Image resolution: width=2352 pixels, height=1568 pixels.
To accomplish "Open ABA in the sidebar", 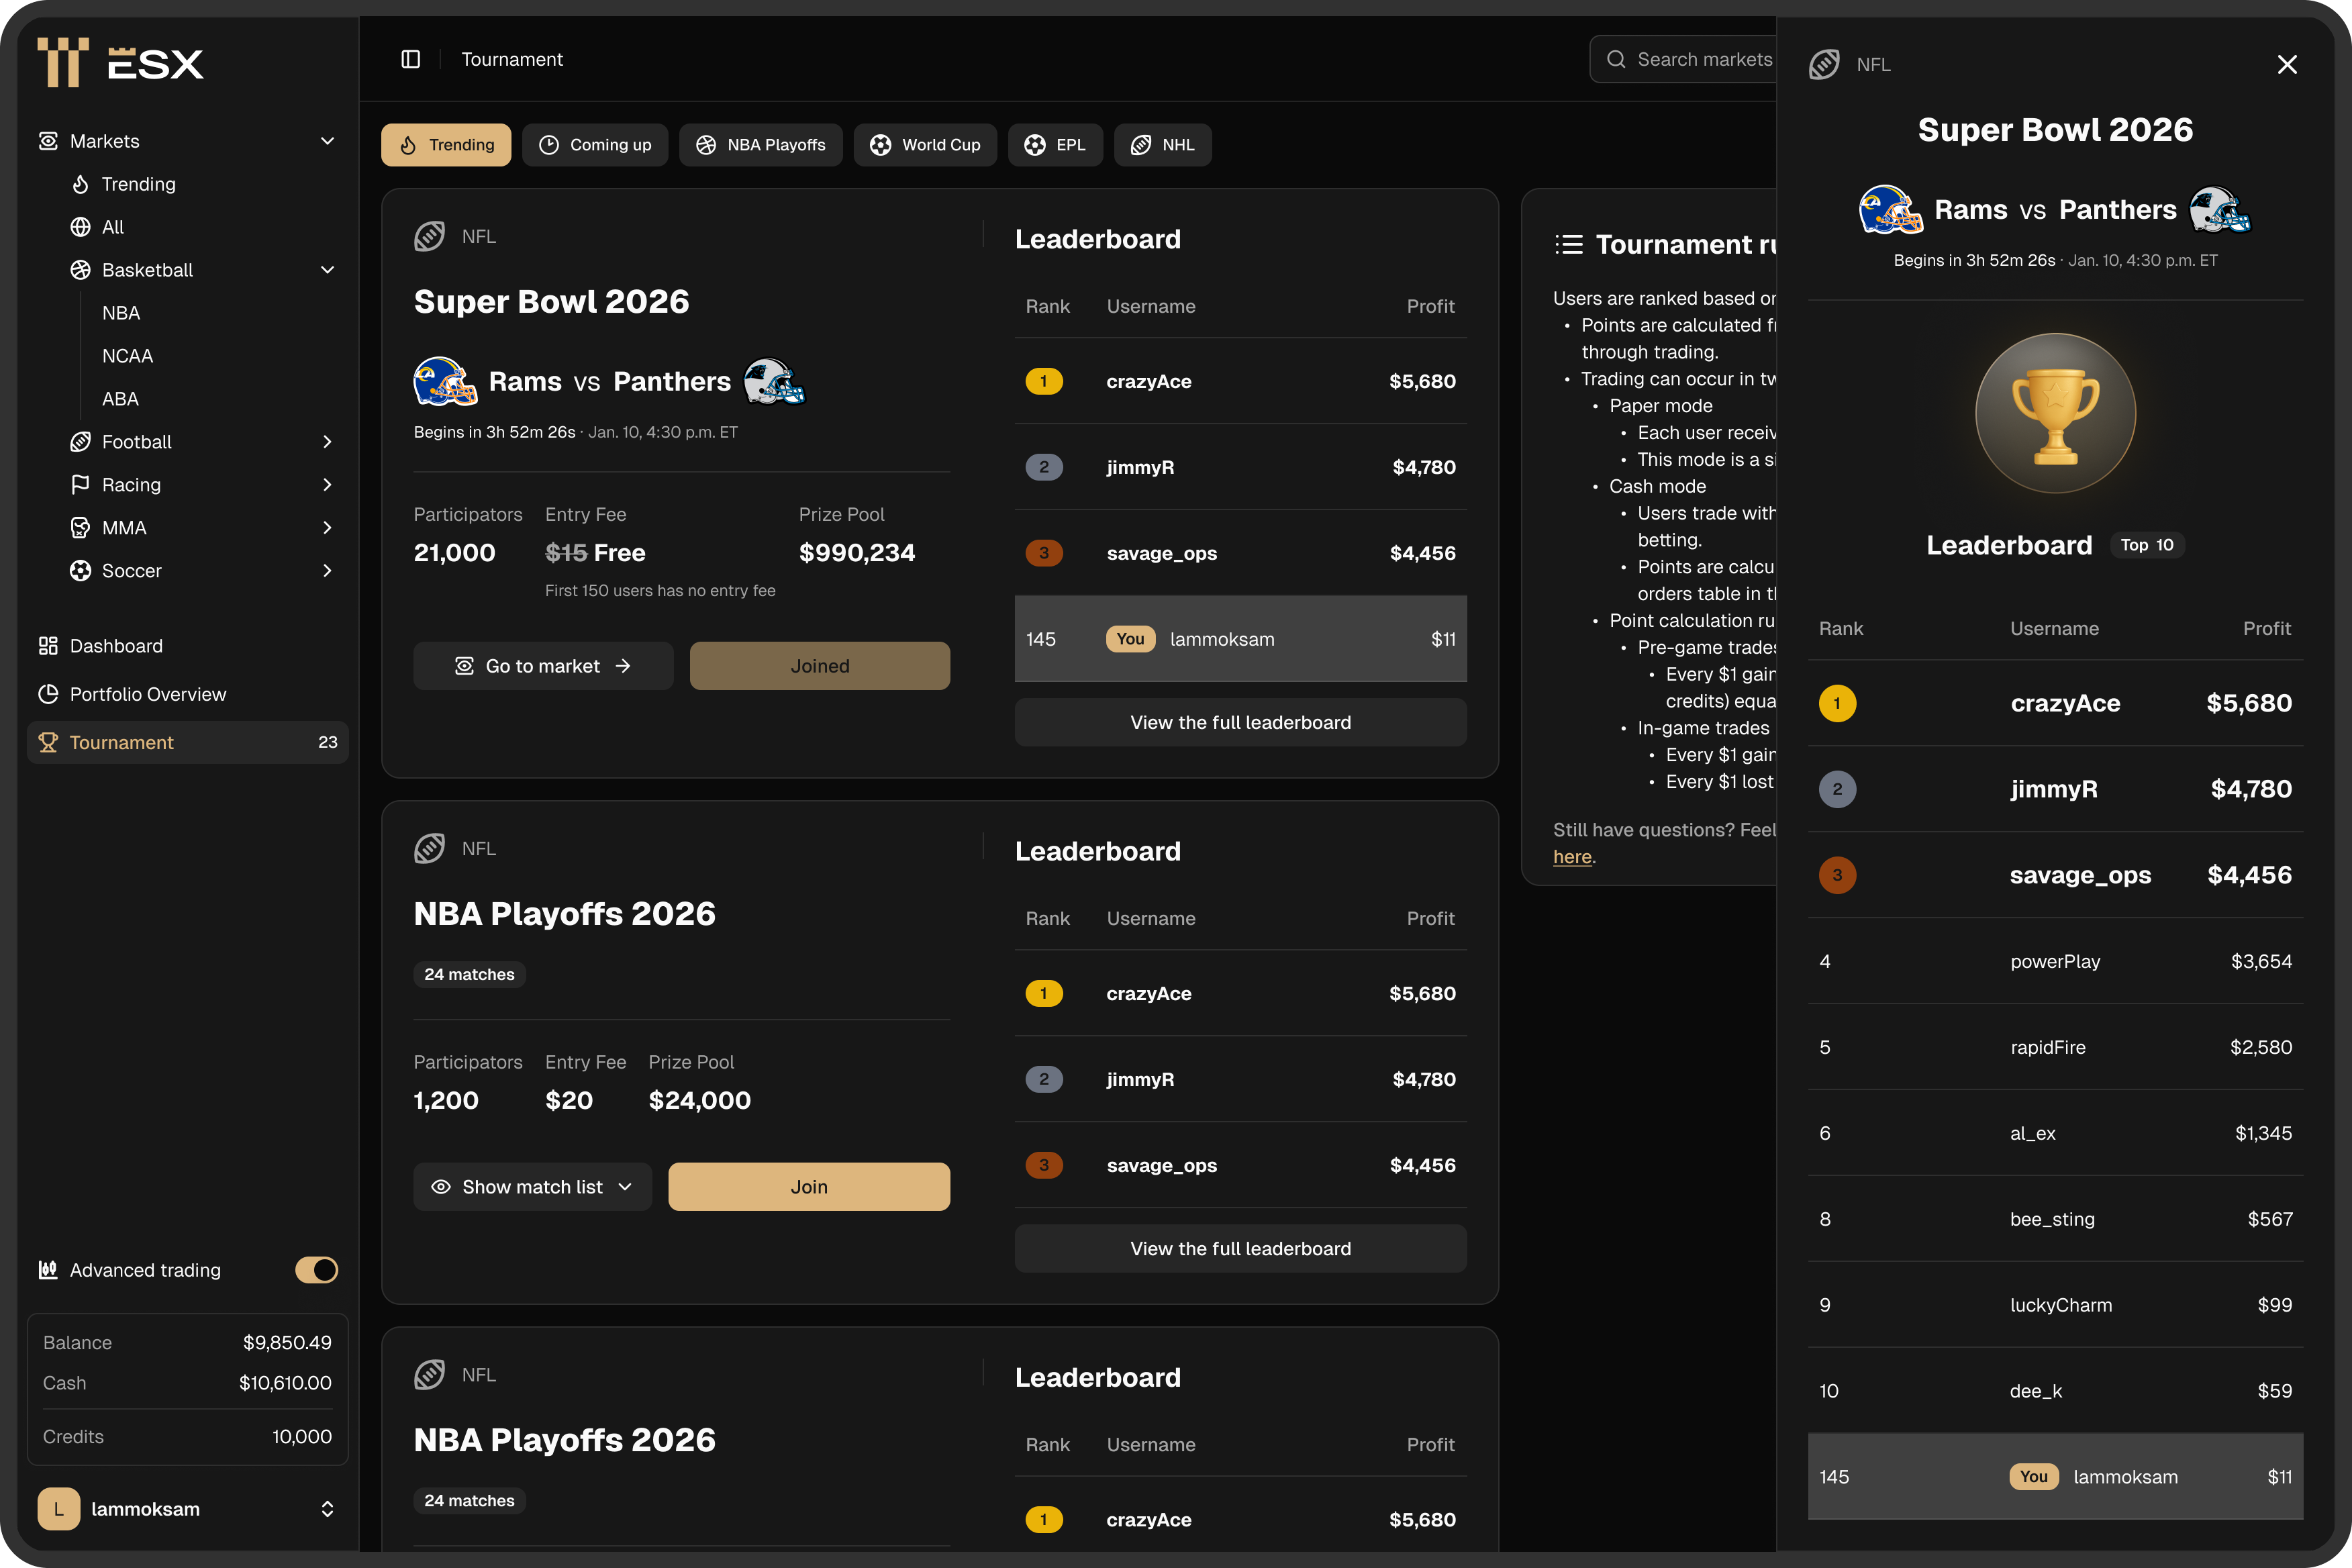I will 120,399.
